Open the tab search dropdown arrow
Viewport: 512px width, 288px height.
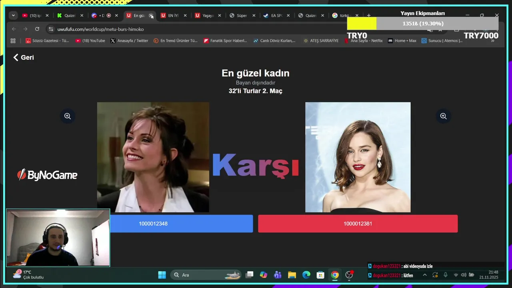coord(14,16)
